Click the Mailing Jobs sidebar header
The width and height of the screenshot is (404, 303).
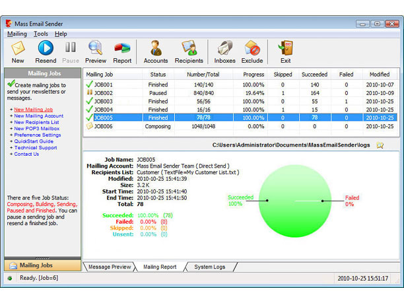tap(43, 73)
